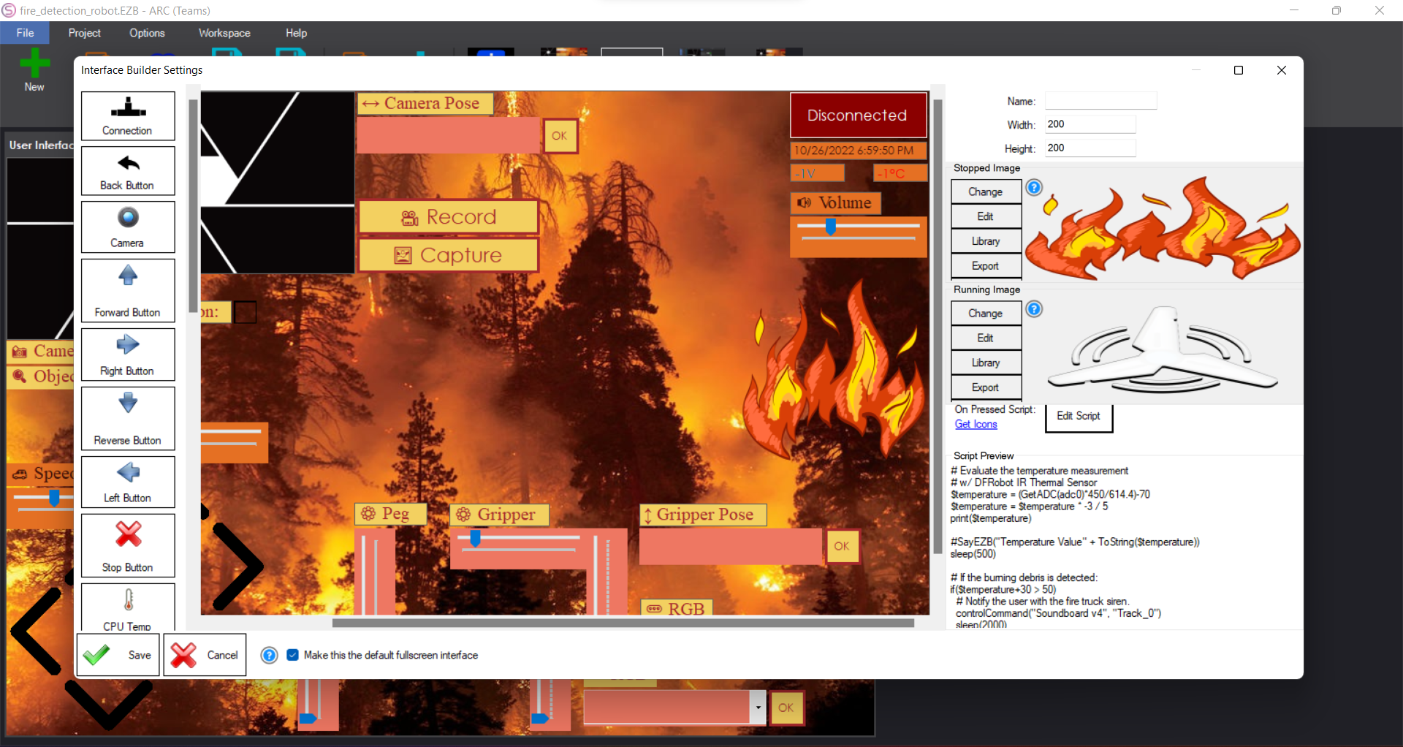Open the File menu
This screenshot has height=747, width=1403.
coord(25,33)
